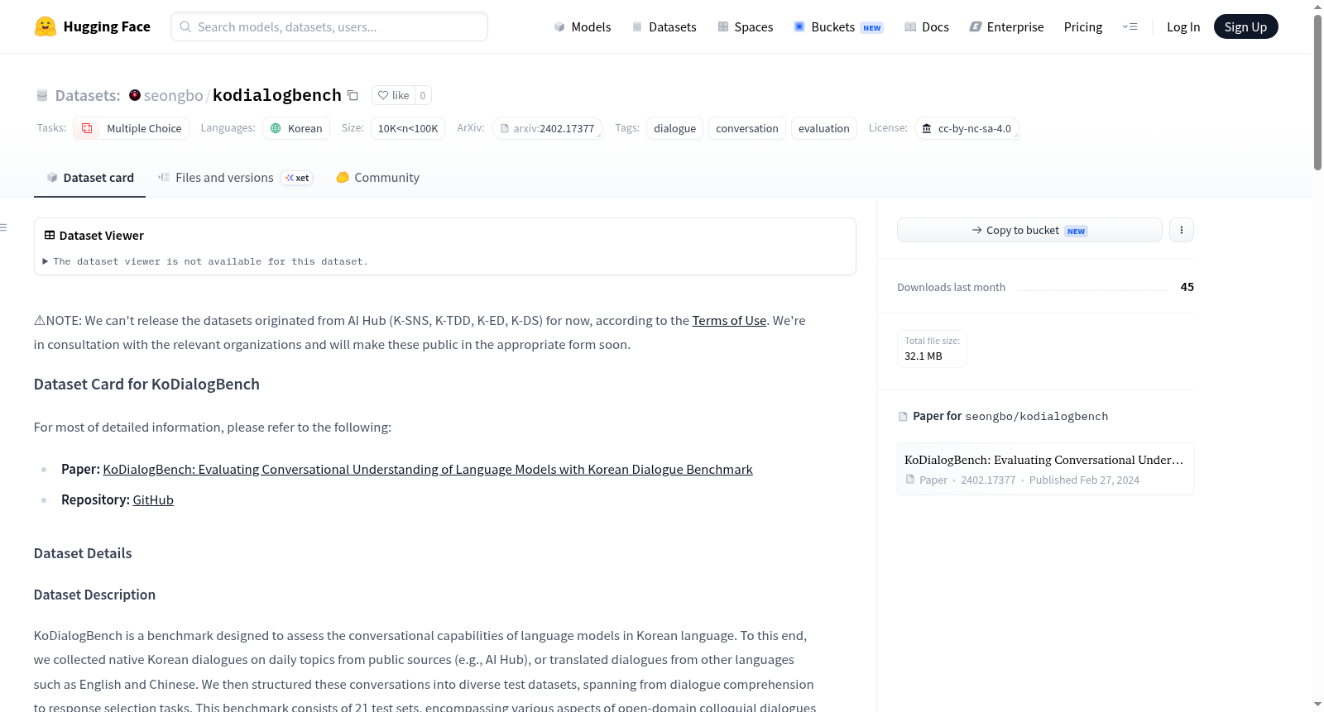Open the Models page
The width and height of the screenshot is (1324, 712).
point(583,26)
